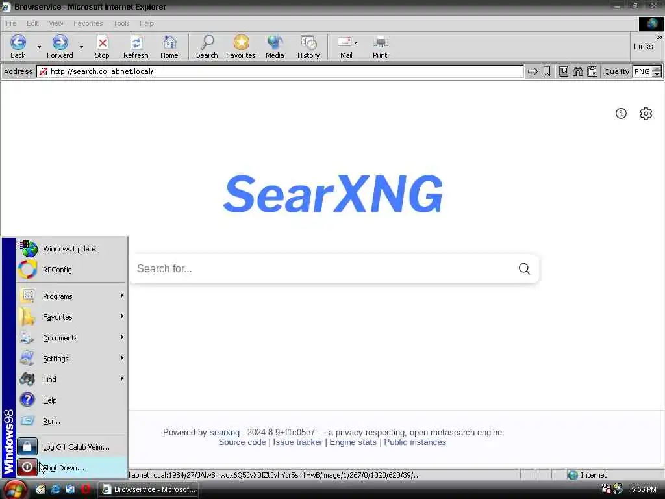Open the Media toolbar button
This screenshot has height=499, width=665.
[x=275, y=47]
